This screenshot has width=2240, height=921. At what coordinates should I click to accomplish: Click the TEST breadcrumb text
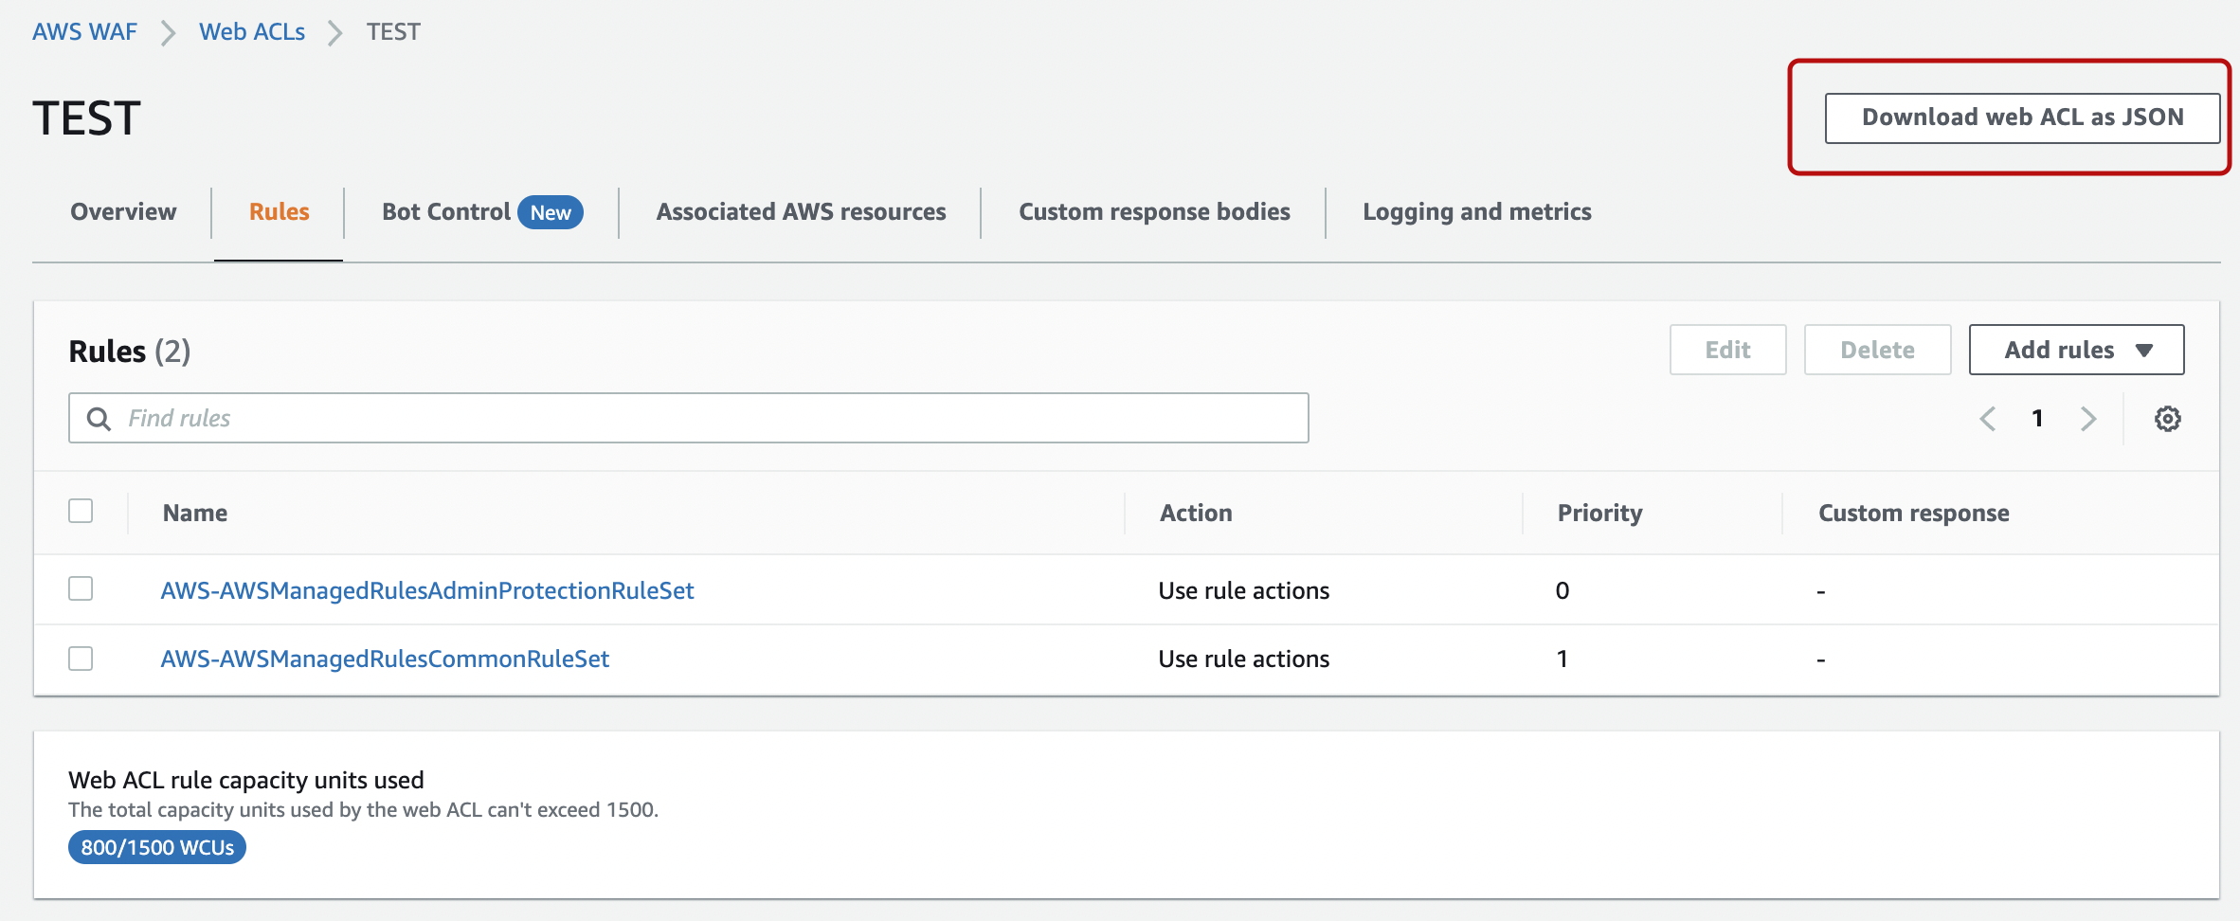click(393, 31)
